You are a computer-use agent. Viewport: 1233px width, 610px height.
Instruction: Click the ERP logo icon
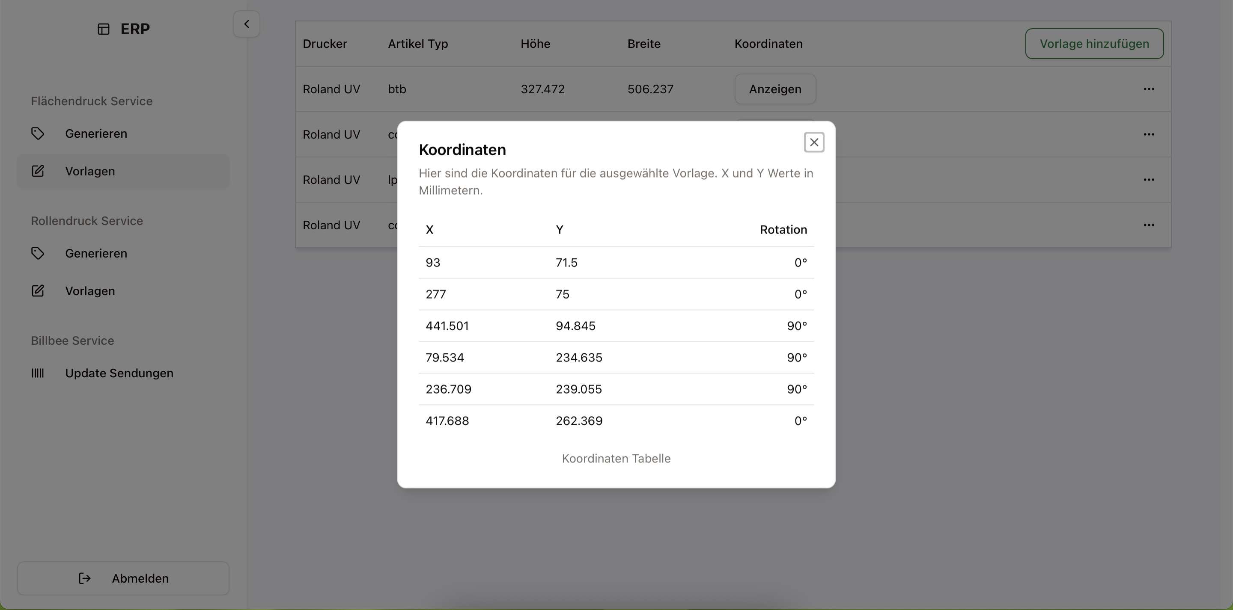[103, 29]
